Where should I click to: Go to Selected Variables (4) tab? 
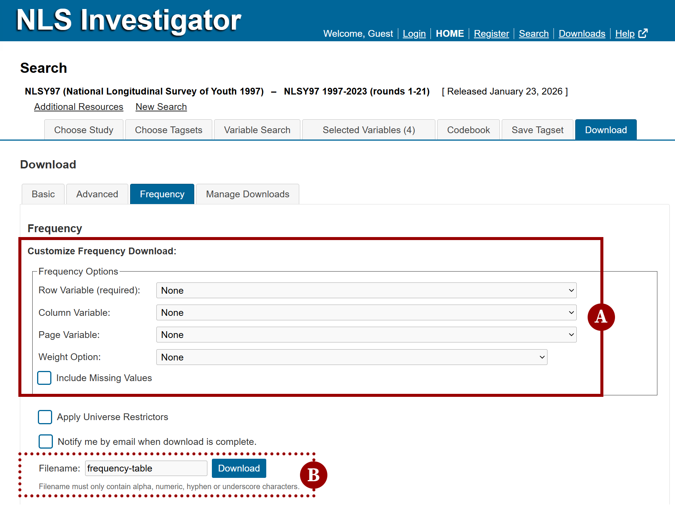369,130
